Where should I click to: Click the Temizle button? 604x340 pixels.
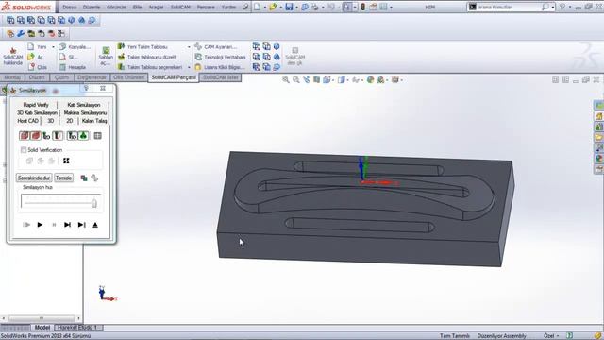(63, 178)
